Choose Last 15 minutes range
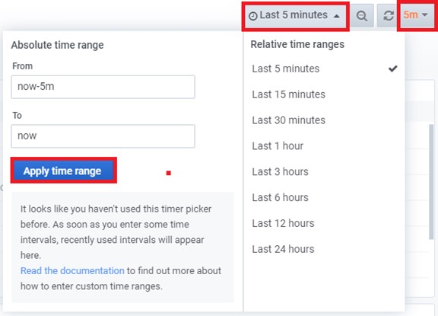Viewport: 438px width, 316px height. point(288,94)
